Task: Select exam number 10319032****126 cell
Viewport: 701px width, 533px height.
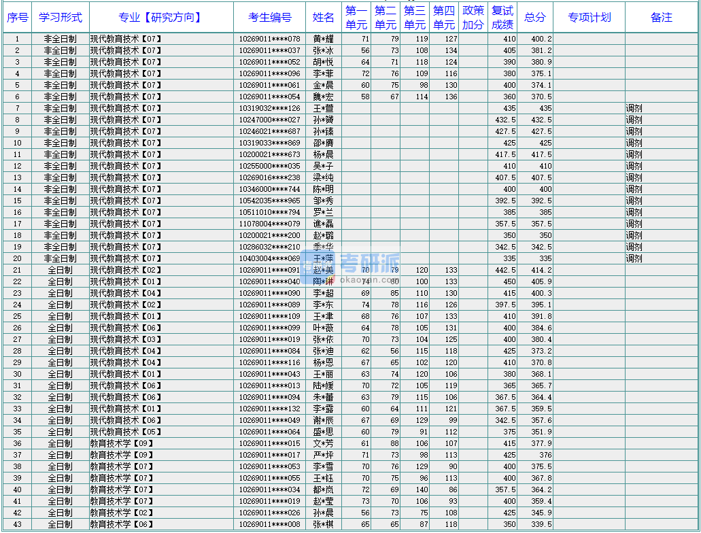Action: [x=269, y=108]
